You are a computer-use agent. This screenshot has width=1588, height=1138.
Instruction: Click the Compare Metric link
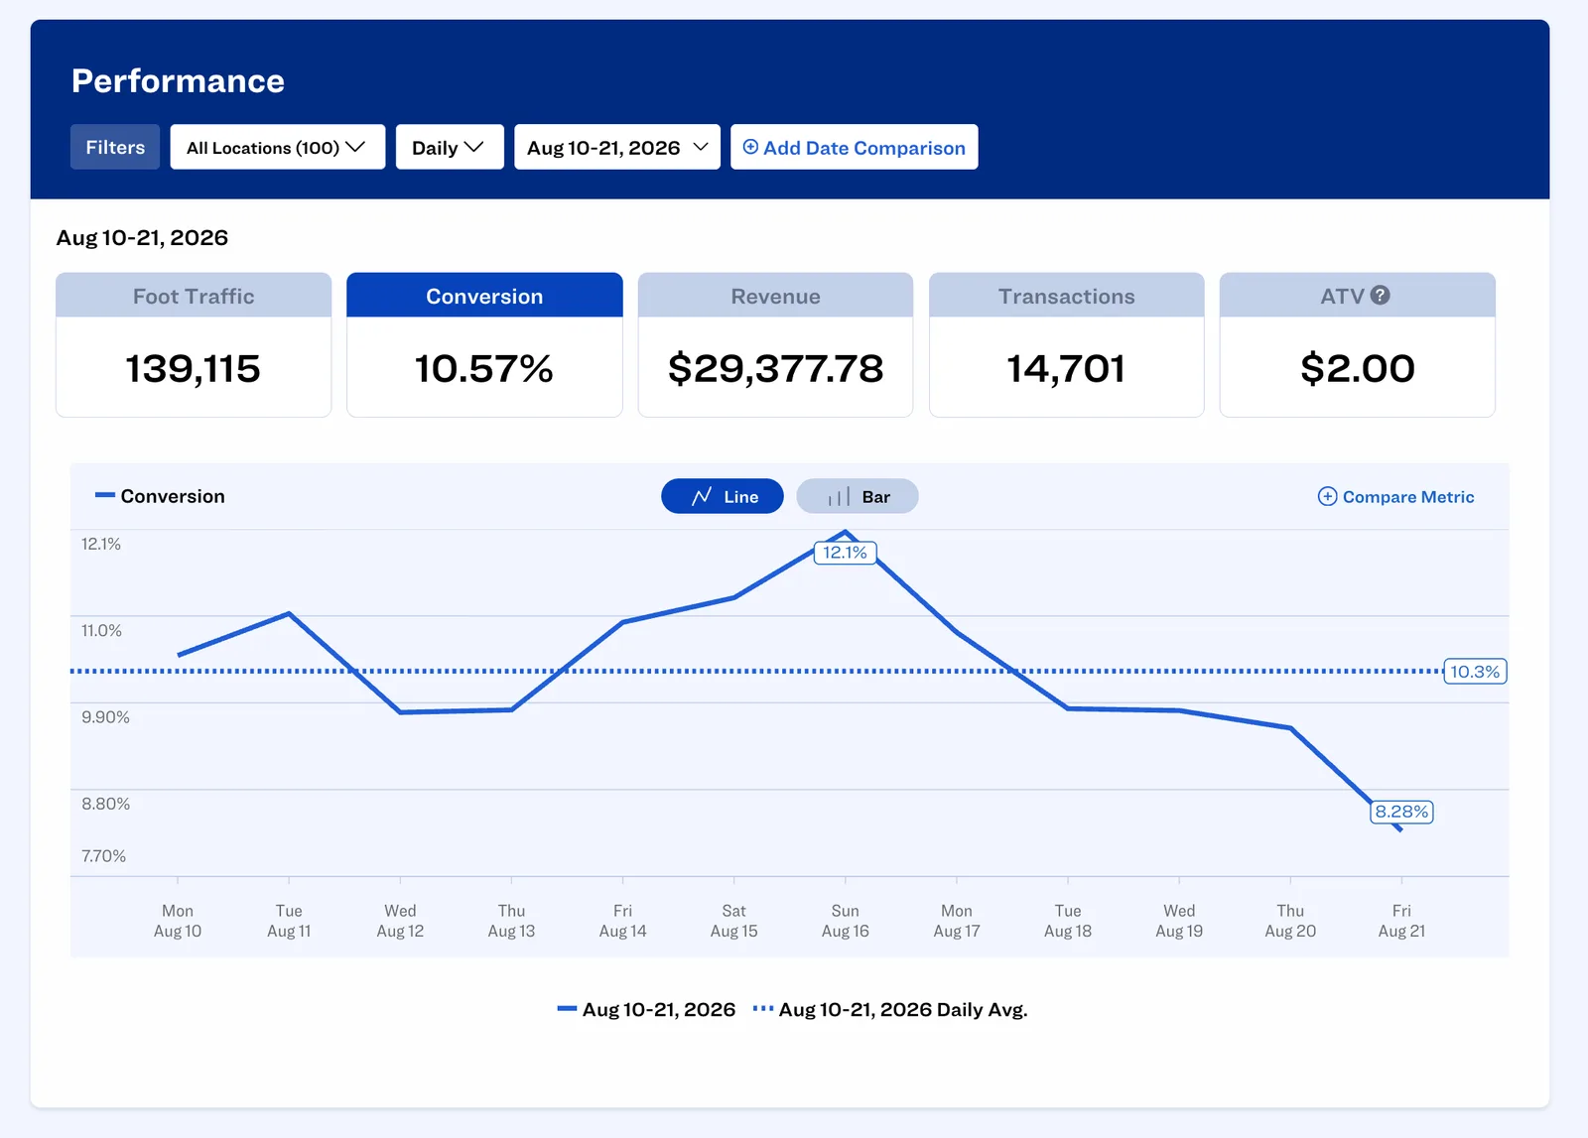(x=1396, y=496)
